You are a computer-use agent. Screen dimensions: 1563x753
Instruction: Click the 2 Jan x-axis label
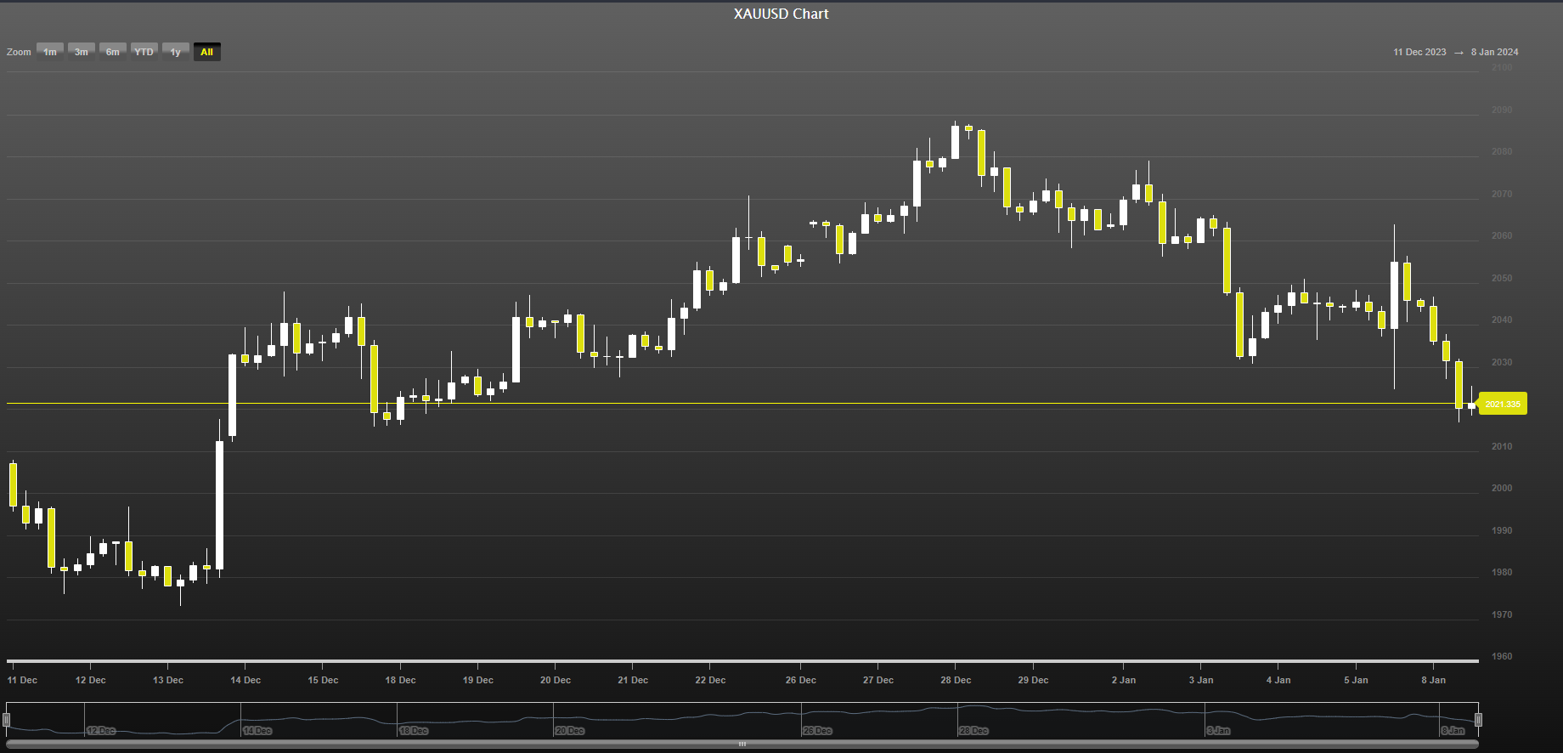(x=1124, y=680)
